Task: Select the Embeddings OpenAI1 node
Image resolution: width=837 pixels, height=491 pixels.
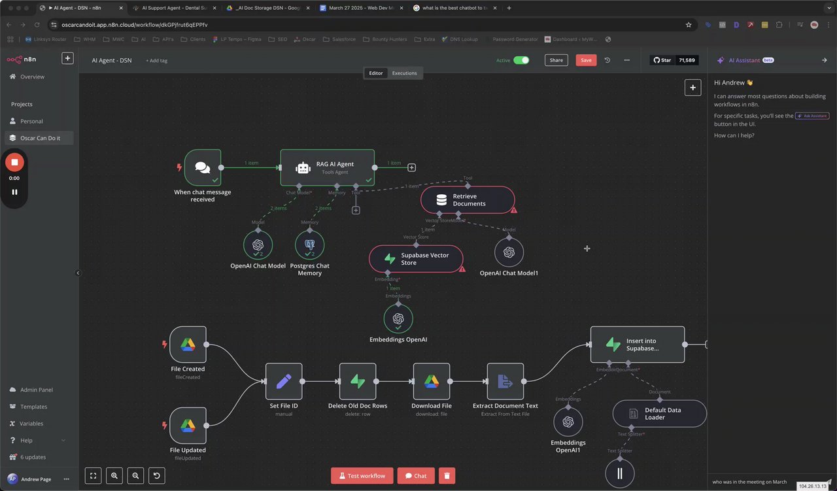Action: point(568,422)
